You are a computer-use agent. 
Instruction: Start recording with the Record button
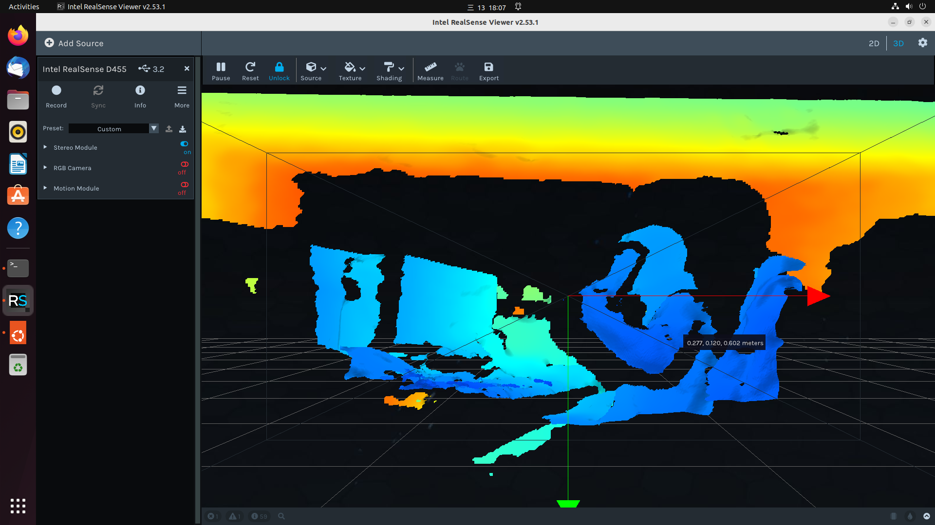(x=56, y=96)
